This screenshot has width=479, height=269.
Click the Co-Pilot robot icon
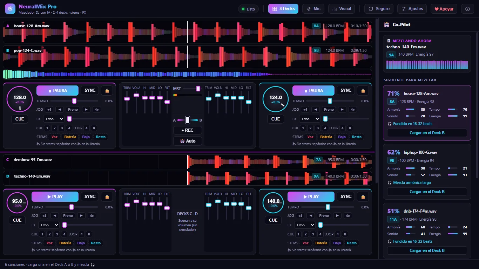386,25
